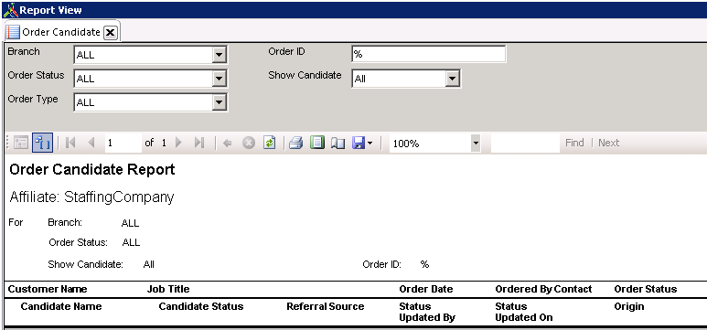Click the Status Updated By column header
The height and width of the screenshot is (330, 707).
[x=427, y=312]
